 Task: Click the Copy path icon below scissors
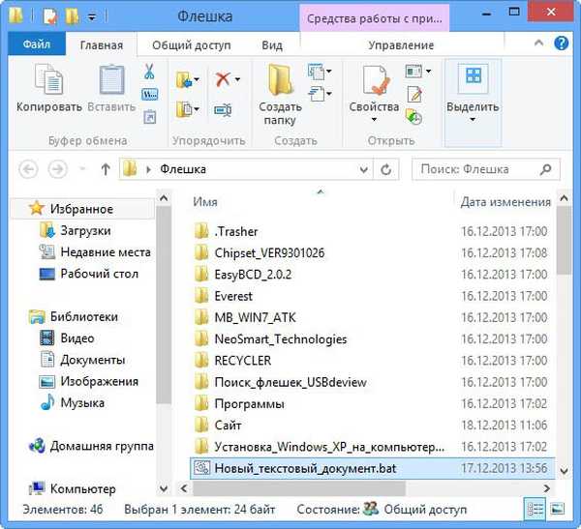pos(150,95)
